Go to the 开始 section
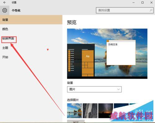This screenshot has height=123, width=155. [5, 57]
